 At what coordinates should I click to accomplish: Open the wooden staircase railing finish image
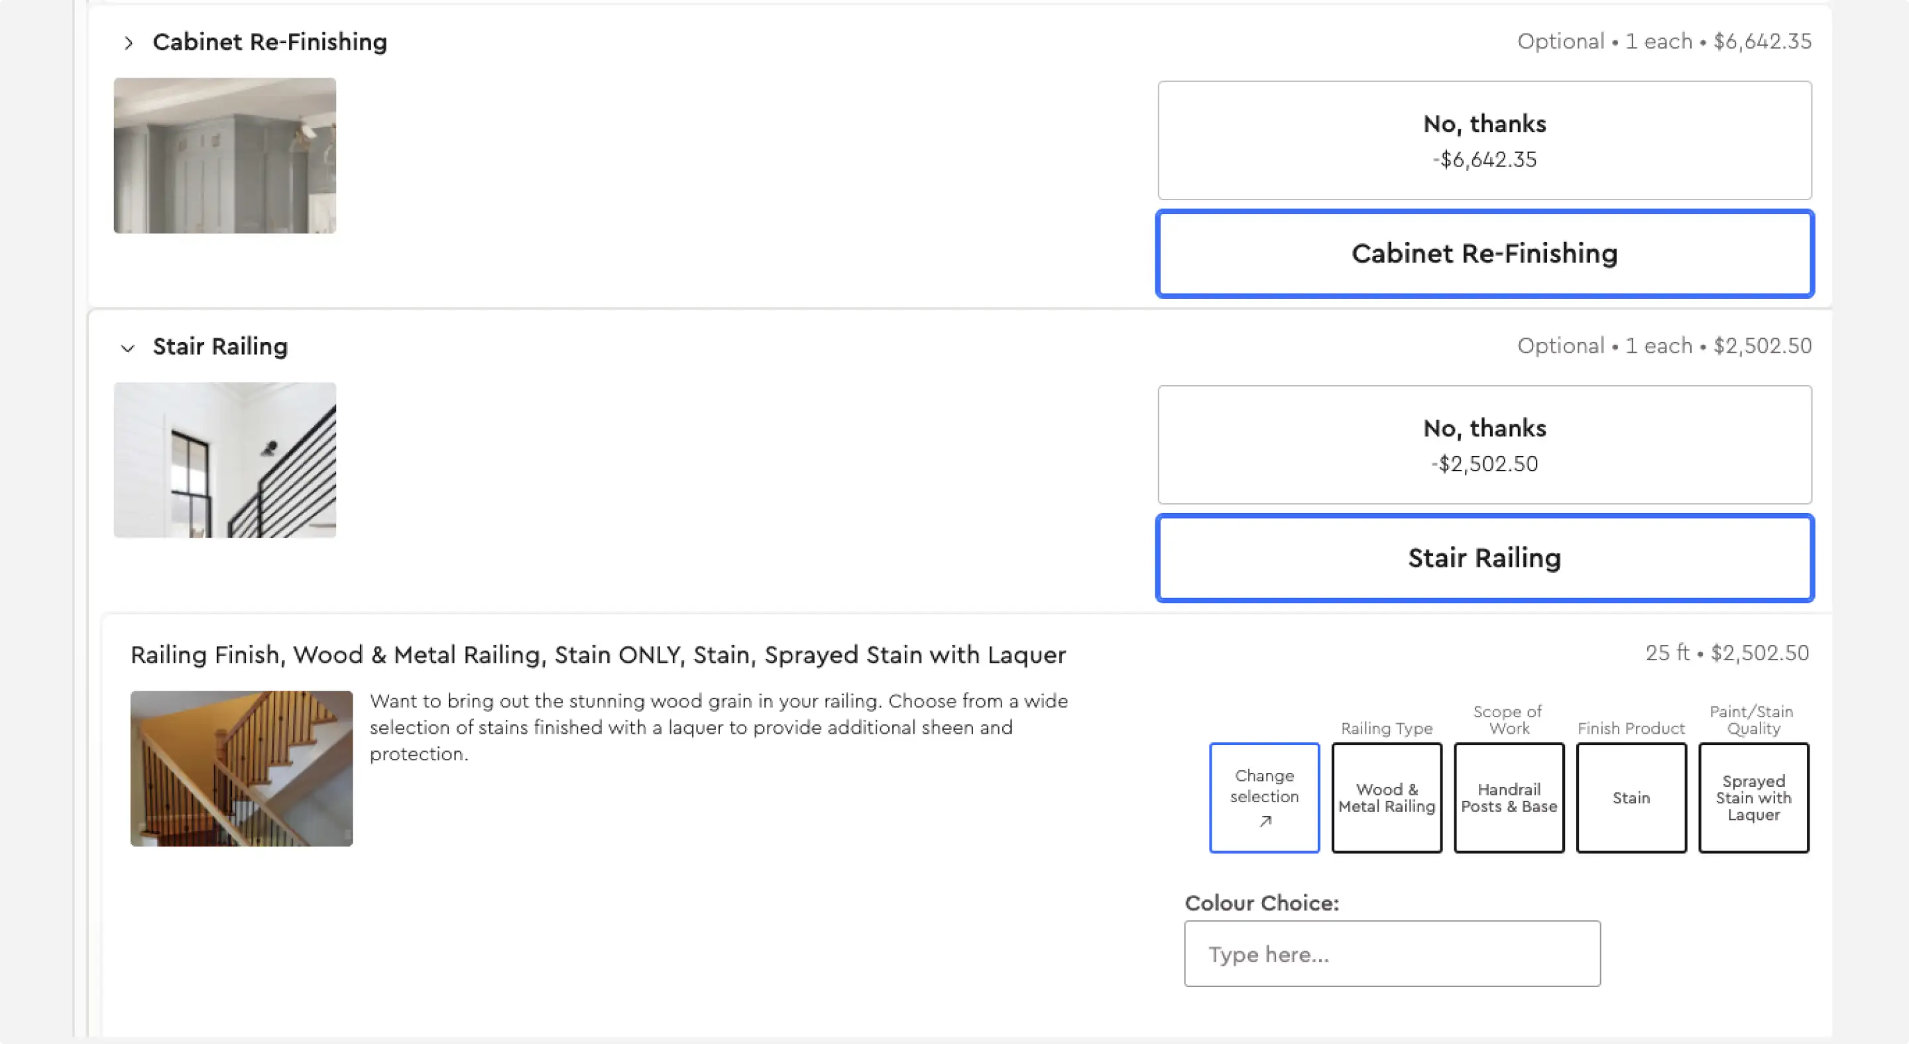tap(241, 768)
